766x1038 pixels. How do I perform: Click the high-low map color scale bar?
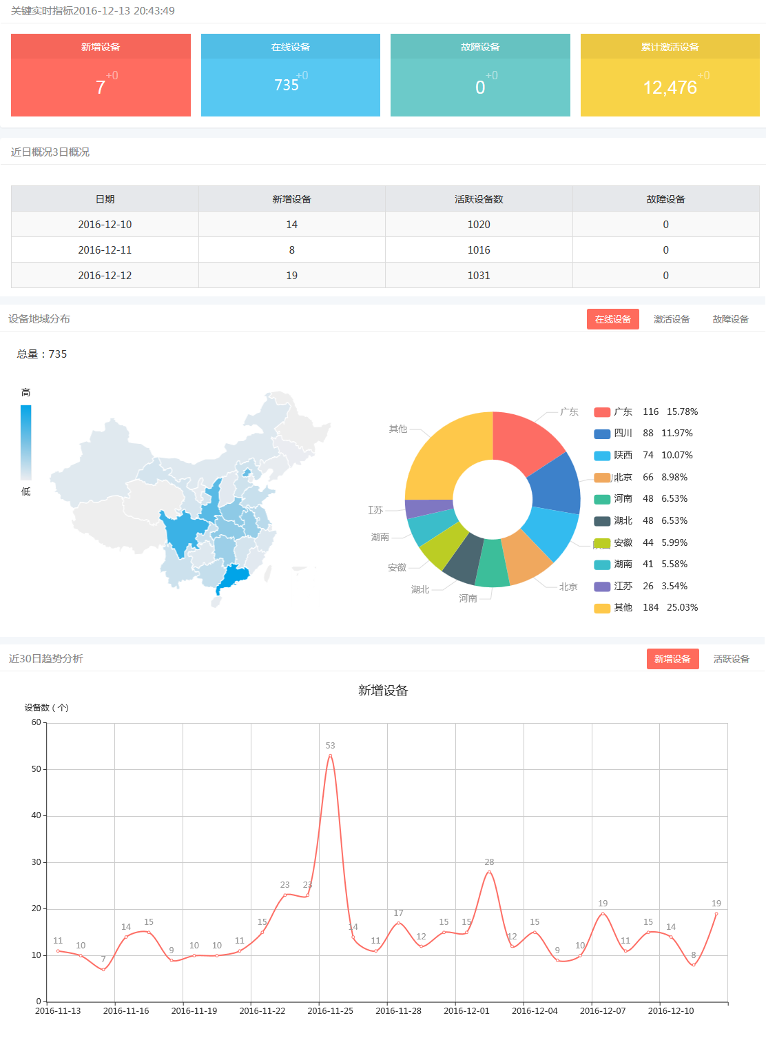pos(26,442)
